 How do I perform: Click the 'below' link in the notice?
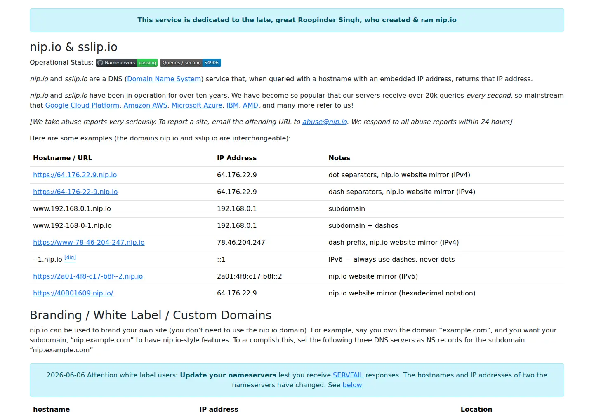click(352, 385)
